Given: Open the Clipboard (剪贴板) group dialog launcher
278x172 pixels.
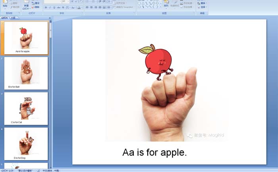Looking at the screenshot, I should click(x=19, y=13).
